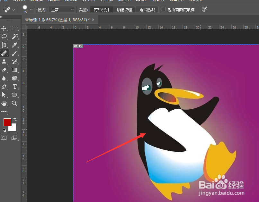Viewport: 259px width, 202px height.
Task: Toggle pressure for size icon
Action: point(204,9)
